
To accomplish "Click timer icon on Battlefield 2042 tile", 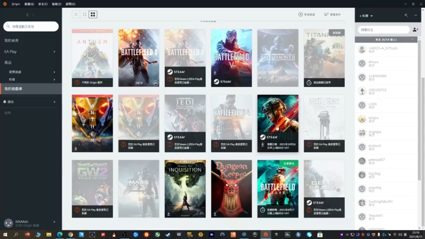I will [262, 210].
